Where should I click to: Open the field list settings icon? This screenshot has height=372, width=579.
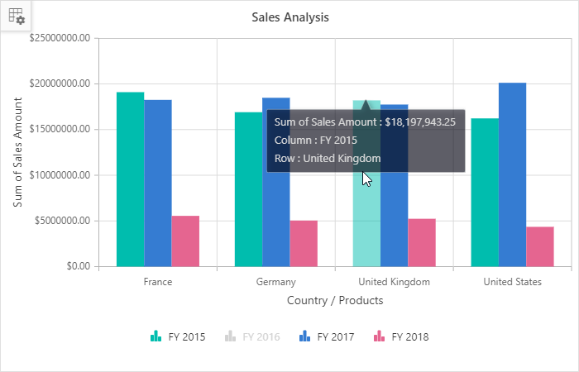(x=16, y=15)
